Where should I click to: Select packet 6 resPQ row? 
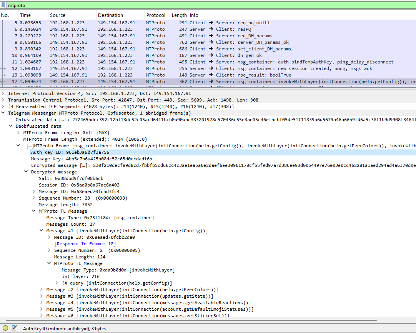point(208,29)
